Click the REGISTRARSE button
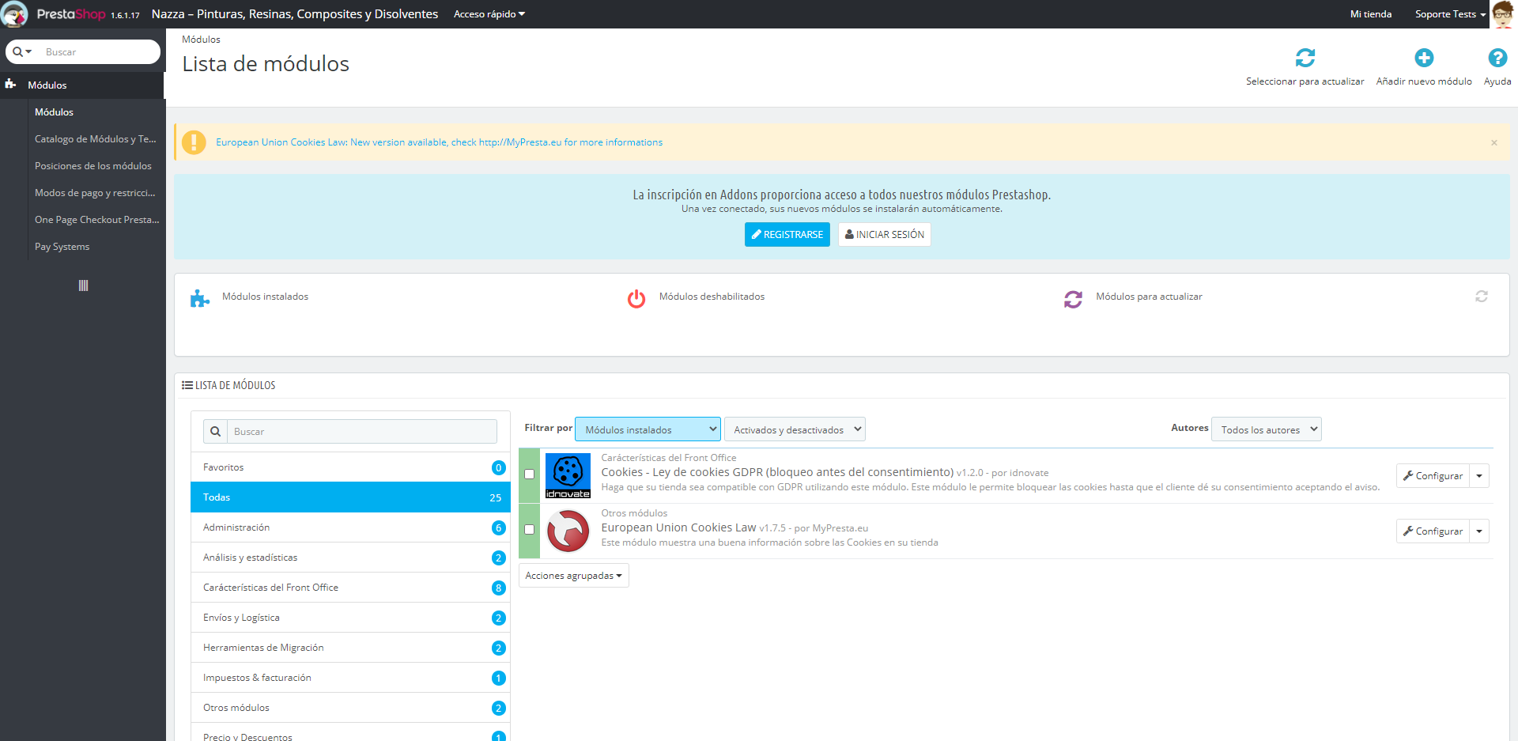 pos(787,235)
